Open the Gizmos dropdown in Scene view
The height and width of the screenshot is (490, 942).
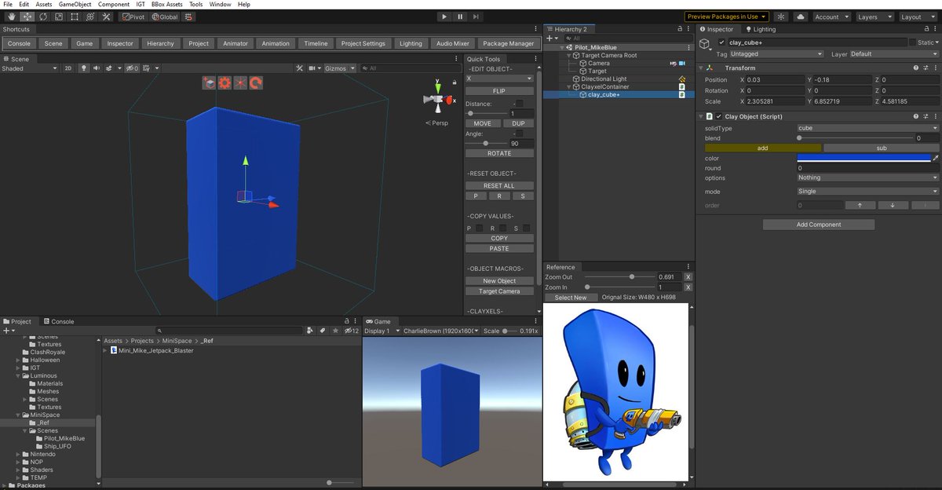(x=337, y=68)
